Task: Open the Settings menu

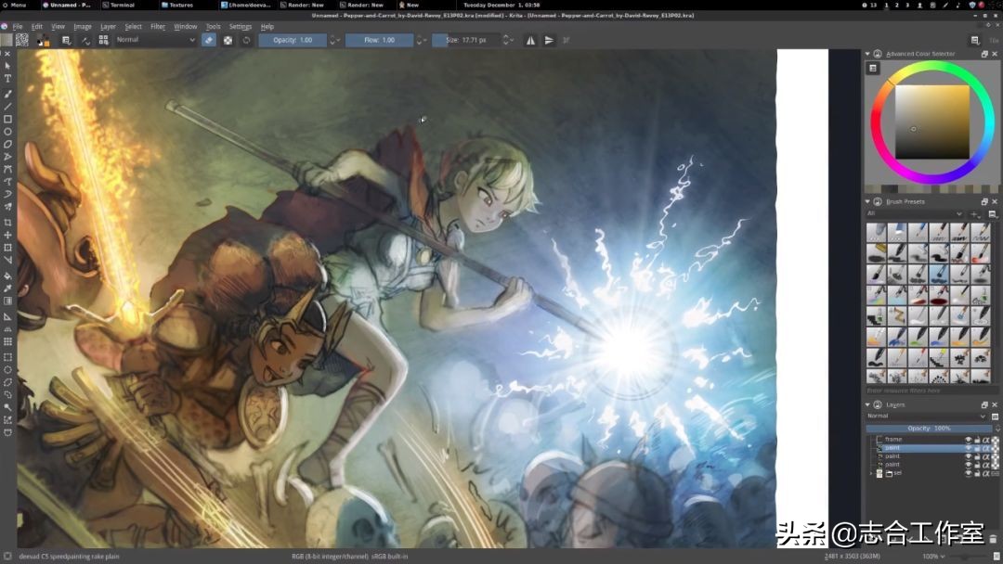Action: (240, 26)
